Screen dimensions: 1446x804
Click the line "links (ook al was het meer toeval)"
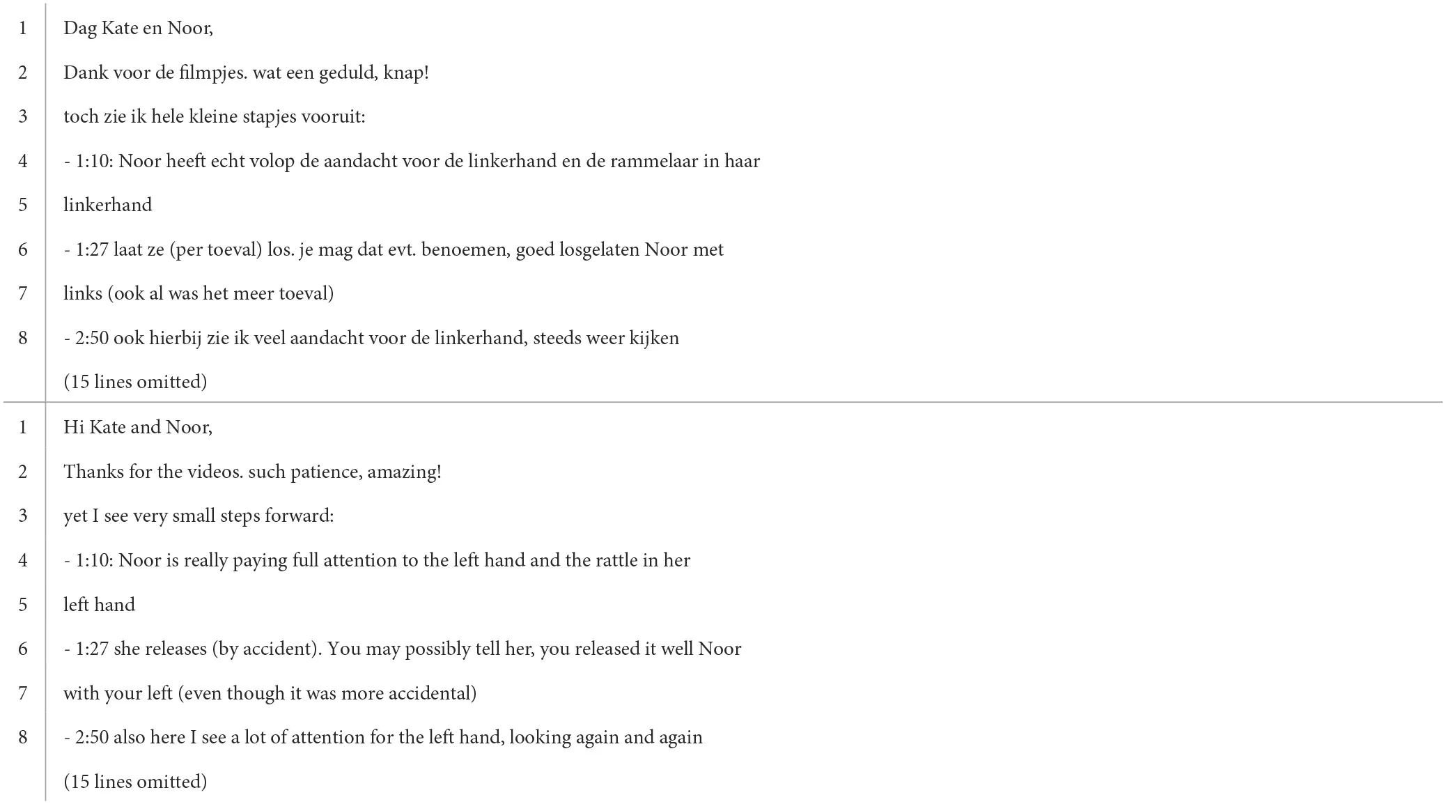coord(199,293)
